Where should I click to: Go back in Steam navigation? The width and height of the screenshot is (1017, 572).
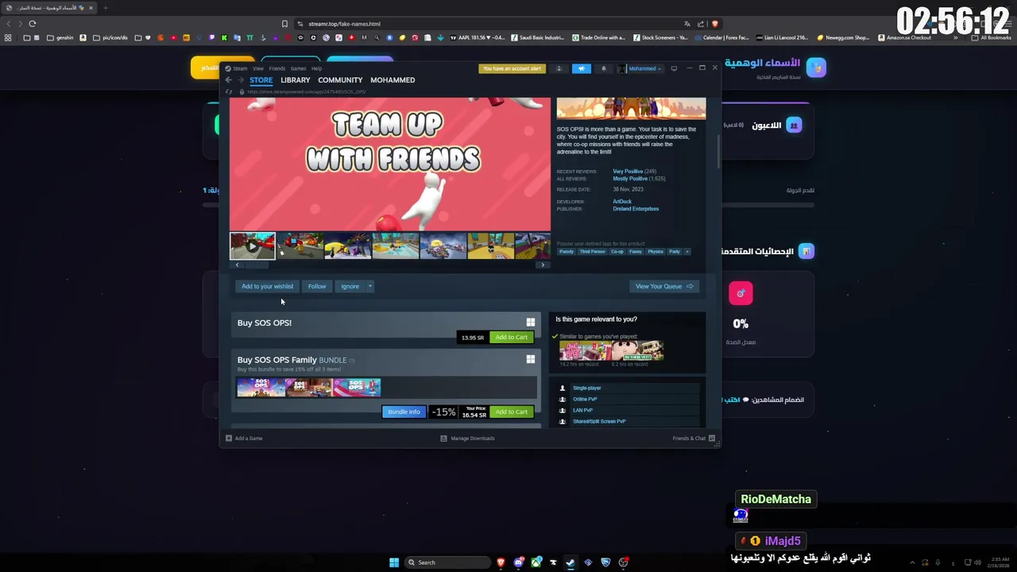pos(228,80)
